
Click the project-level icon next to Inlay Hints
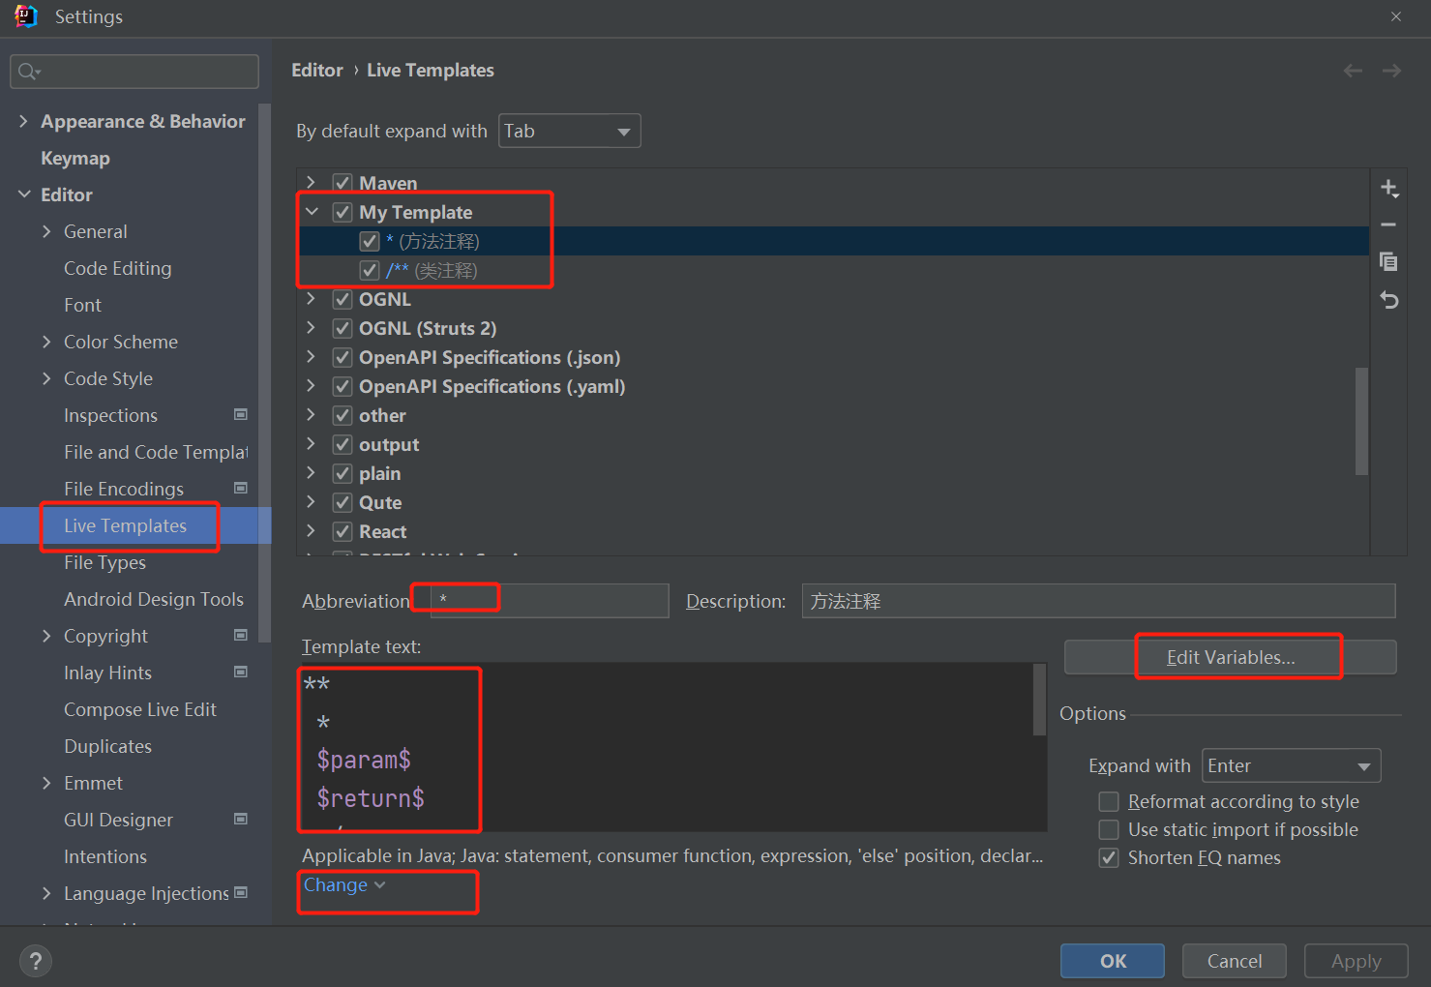pyautogui.click(x=241, y=673)
